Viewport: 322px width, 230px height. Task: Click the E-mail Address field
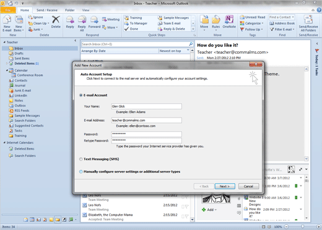point(147,120)
